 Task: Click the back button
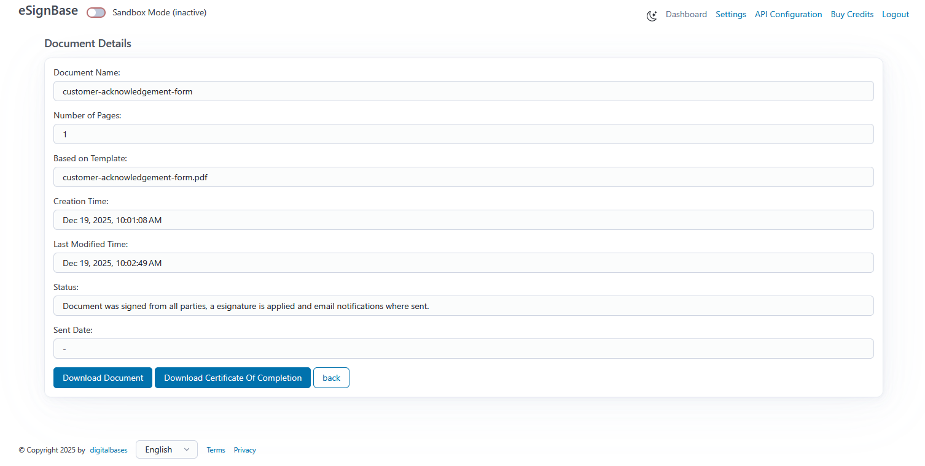(x=331, y=378)
